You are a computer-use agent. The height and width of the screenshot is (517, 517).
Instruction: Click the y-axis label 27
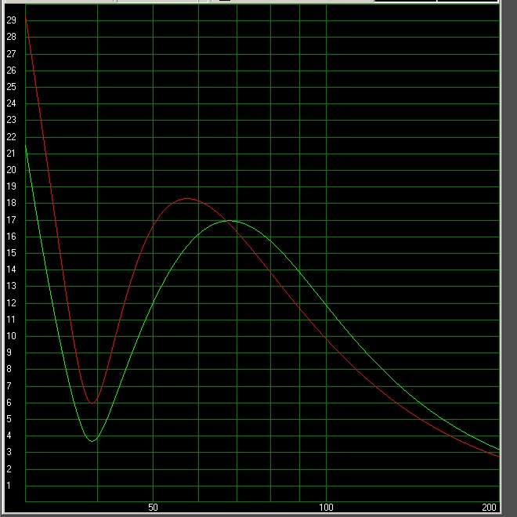coord(11,54)
